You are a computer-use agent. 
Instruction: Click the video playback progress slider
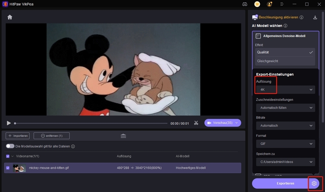coord(91,123)
